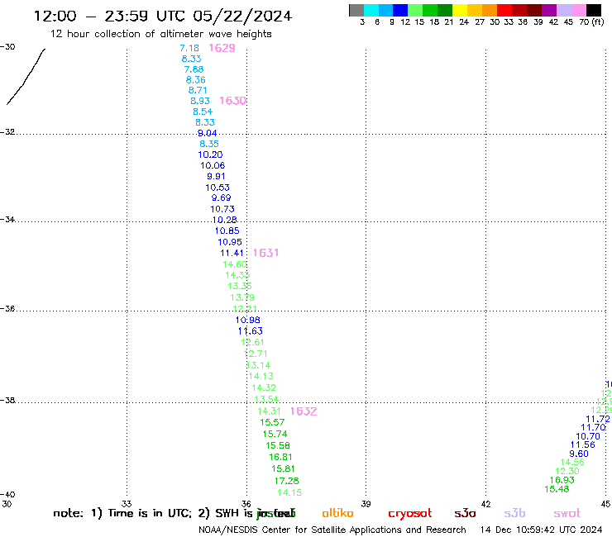Viewport: 612px width, 537px height.
Task: Select the pink time label 1631
Action: (265, 253)
